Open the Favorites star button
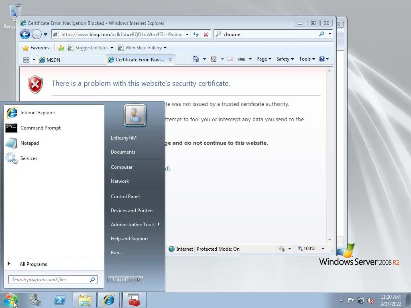411x308 pixels. point(36,48)
